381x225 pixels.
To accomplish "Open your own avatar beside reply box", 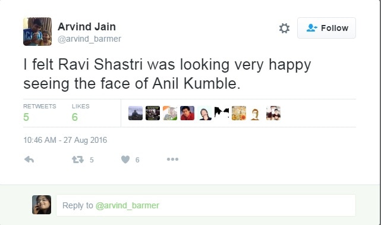I will click(x=42, y=205).
